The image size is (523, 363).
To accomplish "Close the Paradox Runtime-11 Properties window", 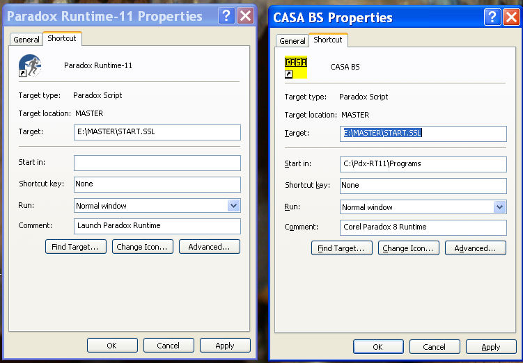I will (x=246, y=16).
